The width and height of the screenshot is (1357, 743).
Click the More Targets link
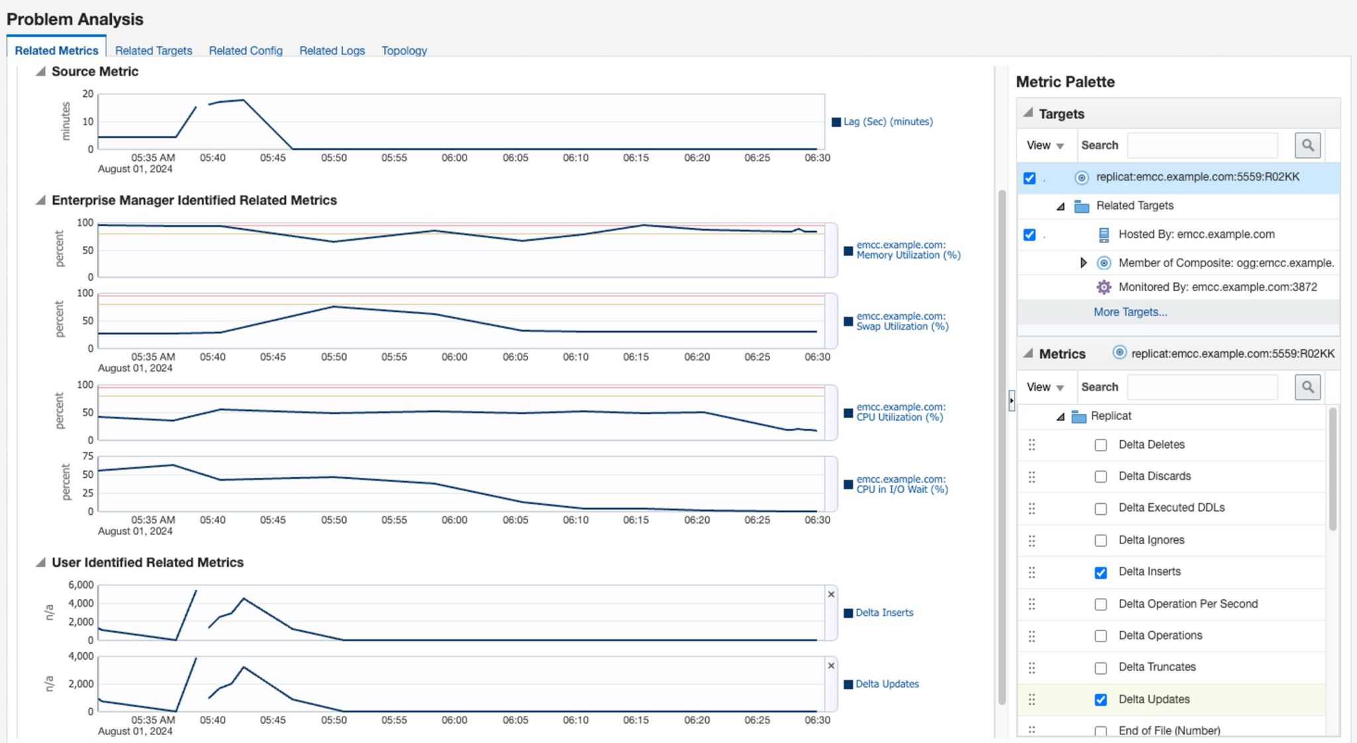(x=1130, y=312)
